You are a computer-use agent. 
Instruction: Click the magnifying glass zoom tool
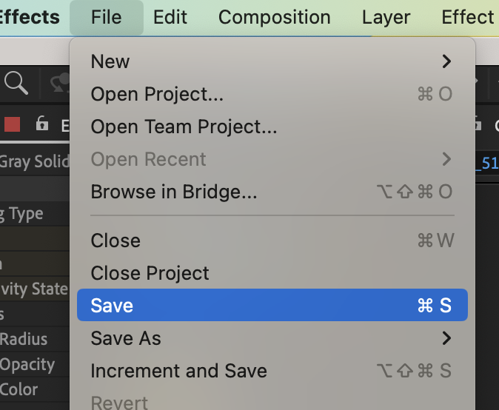pyautogui.click(x=16, y=83)
